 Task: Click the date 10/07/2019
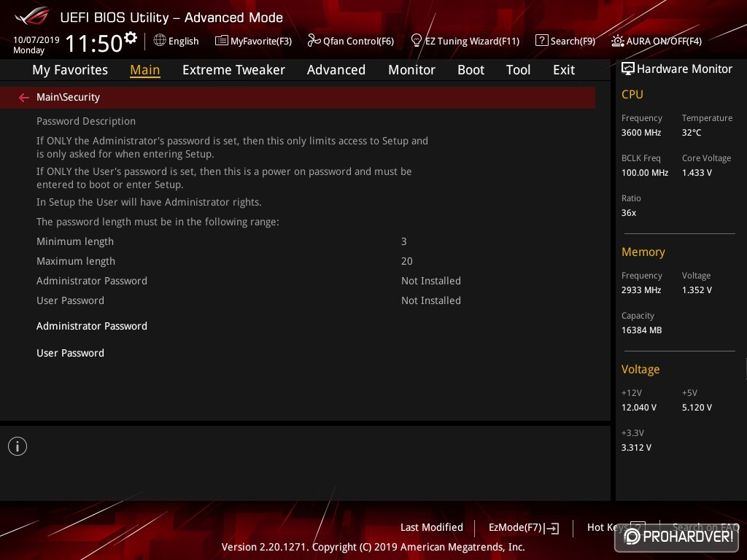click(36, 39)
